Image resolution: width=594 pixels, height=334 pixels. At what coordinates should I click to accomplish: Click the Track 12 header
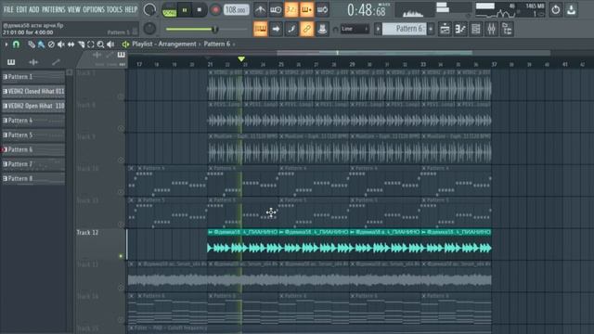100,244
